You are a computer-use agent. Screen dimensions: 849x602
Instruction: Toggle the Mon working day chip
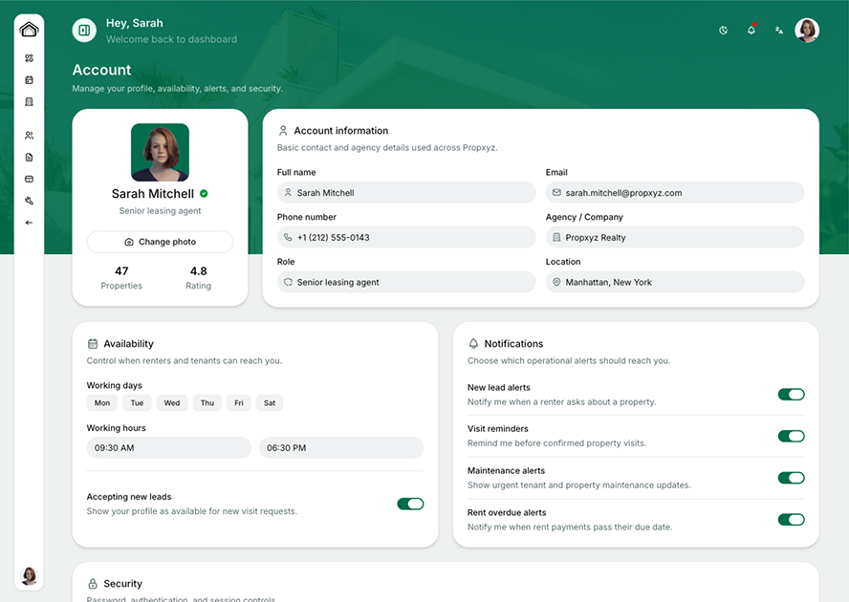coord(102,403)
